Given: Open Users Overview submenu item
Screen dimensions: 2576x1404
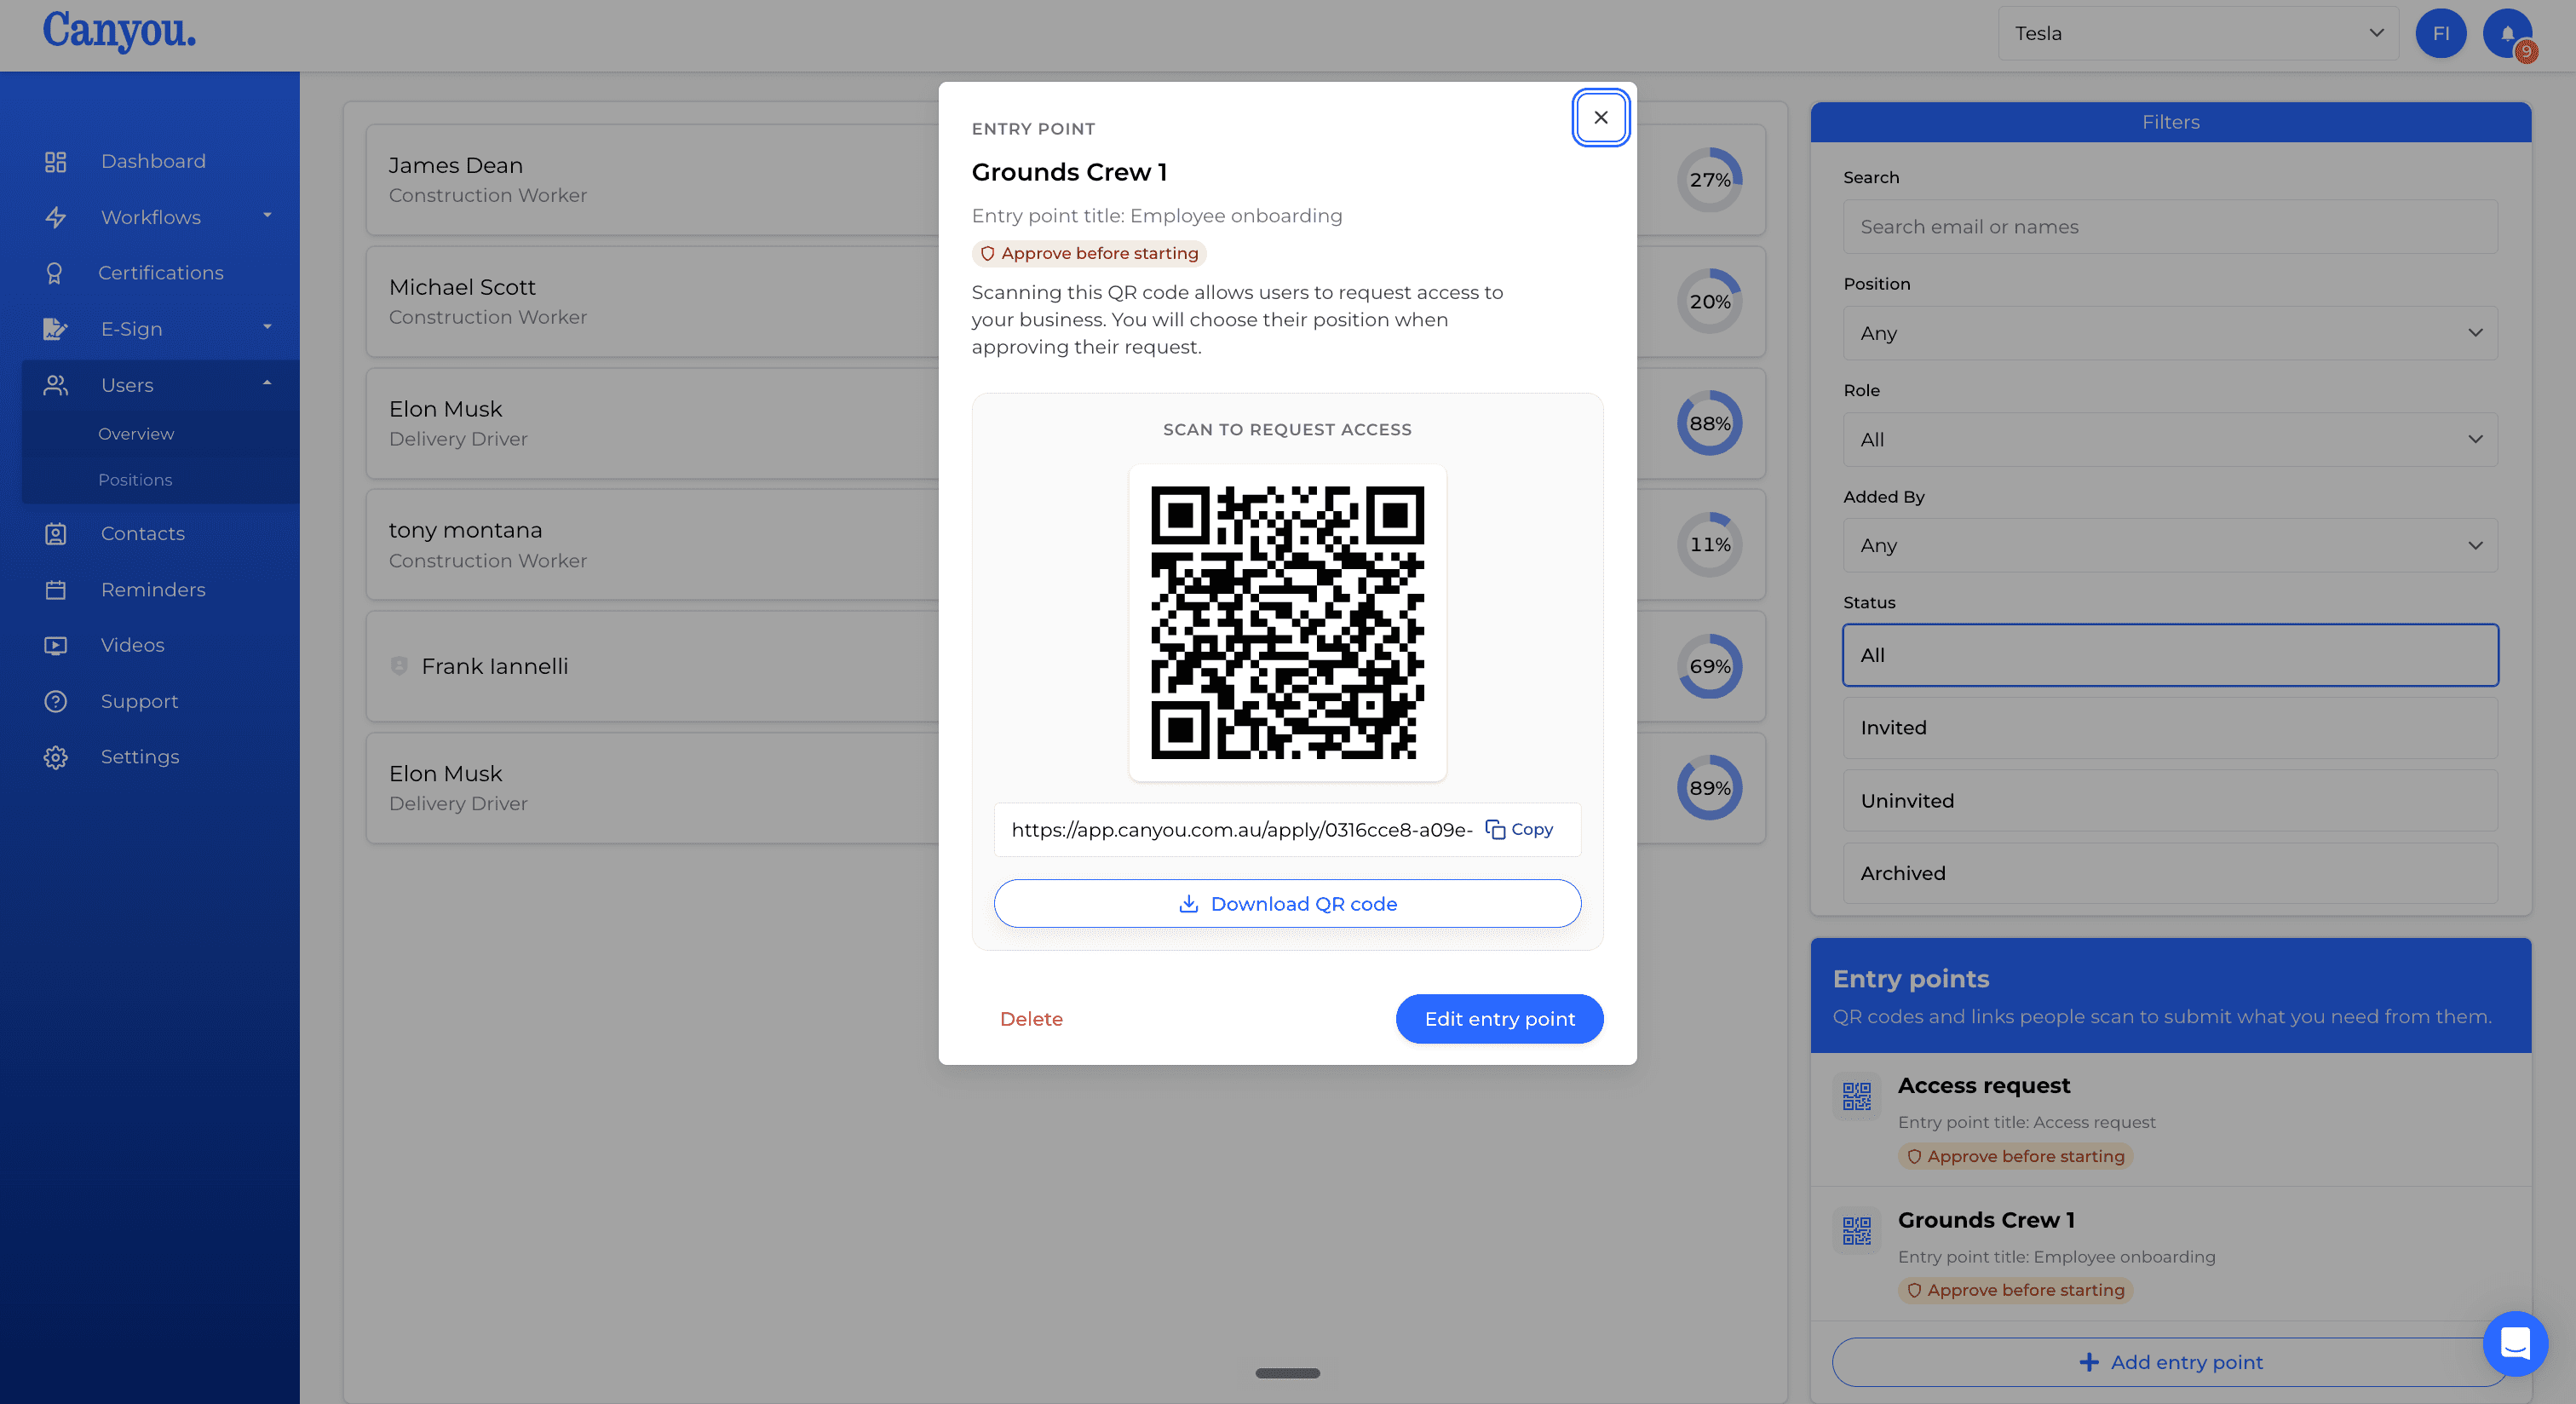Looking at the screenshot, I should tap(136, 434).
